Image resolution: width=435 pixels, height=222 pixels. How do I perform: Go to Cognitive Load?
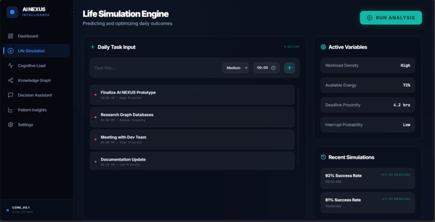pos(37,66)
